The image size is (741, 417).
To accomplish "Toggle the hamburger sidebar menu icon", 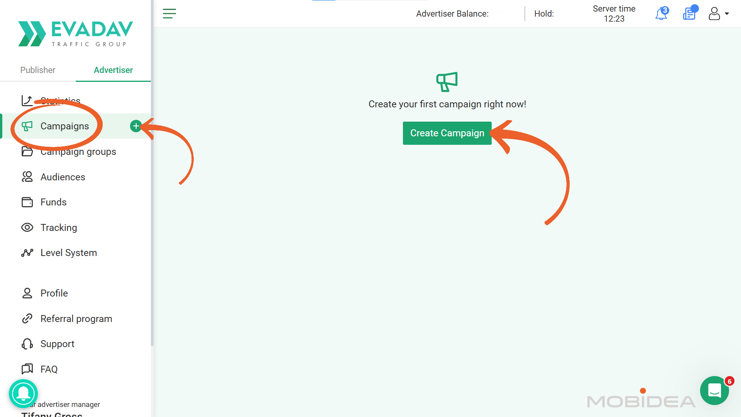I will click(169, 14).
